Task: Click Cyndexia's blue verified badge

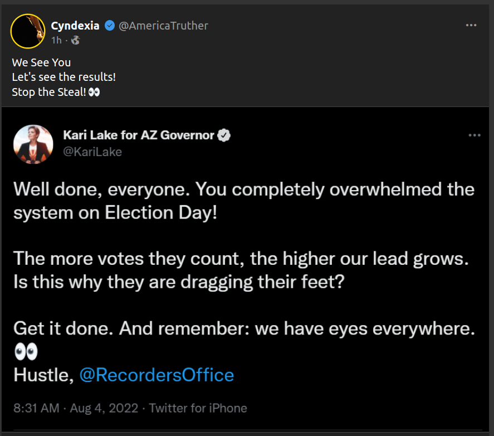Action: pos(110,26)
